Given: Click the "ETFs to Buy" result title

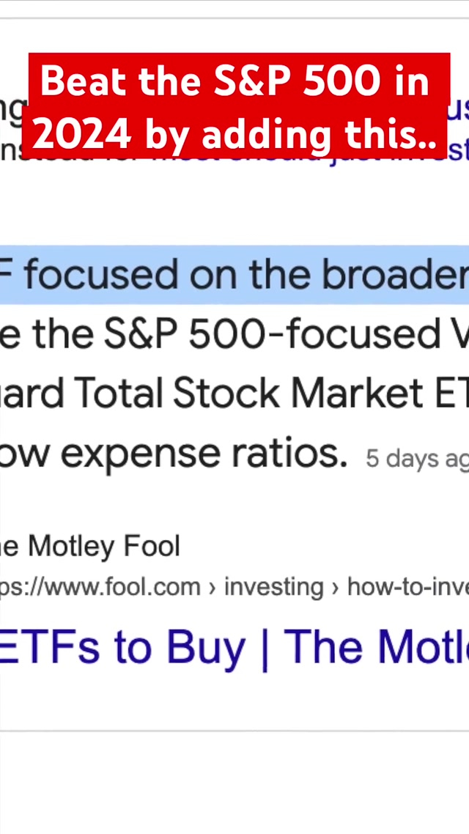Looking at the screenshot, I should 121,647.
